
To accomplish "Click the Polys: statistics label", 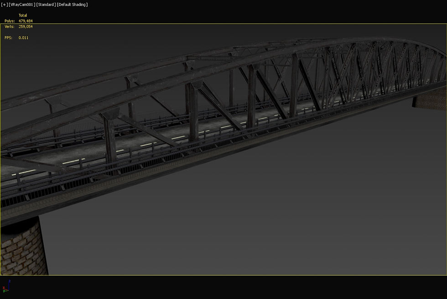I will [x=10, y=21].
